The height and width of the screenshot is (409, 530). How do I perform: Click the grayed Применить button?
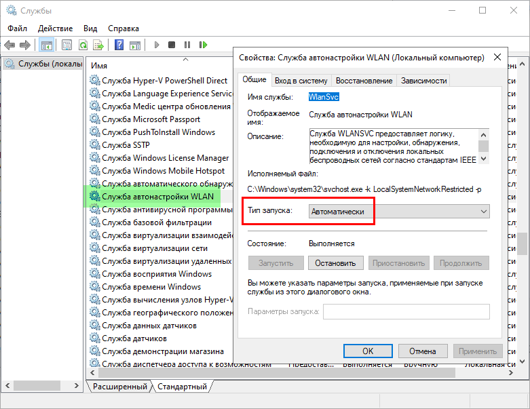point(478,351)
